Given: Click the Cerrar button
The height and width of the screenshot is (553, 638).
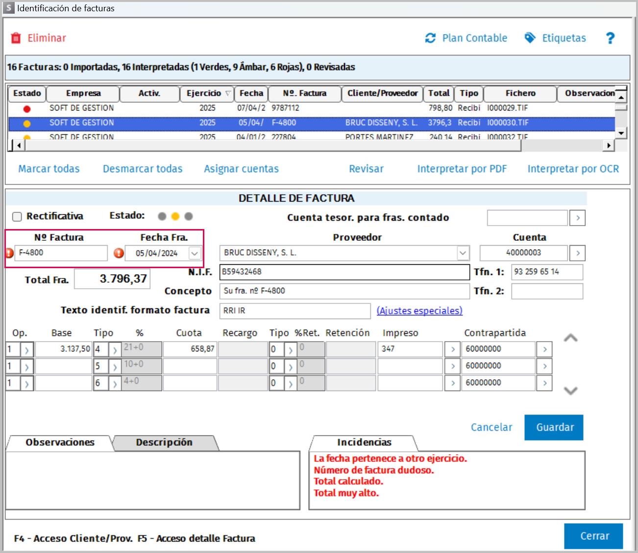Looking at the screenshot, I should (x=594, y=536).
